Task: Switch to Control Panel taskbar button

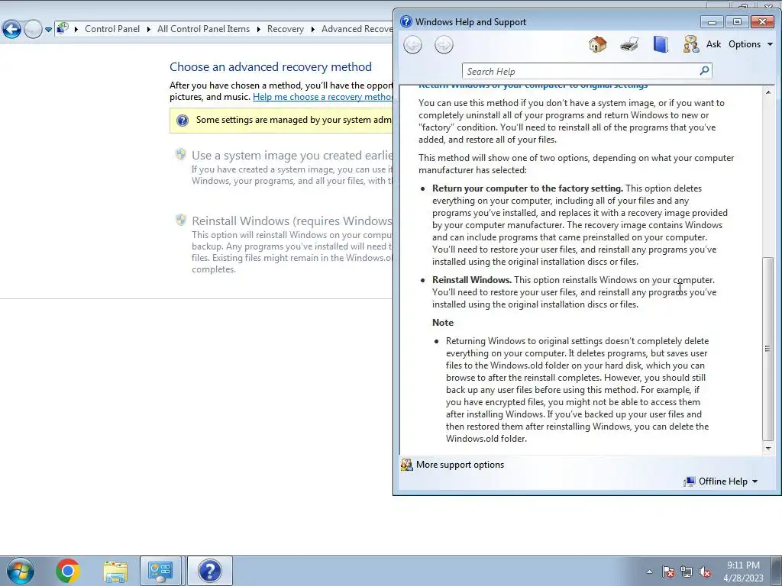Action: coord(160,571)
